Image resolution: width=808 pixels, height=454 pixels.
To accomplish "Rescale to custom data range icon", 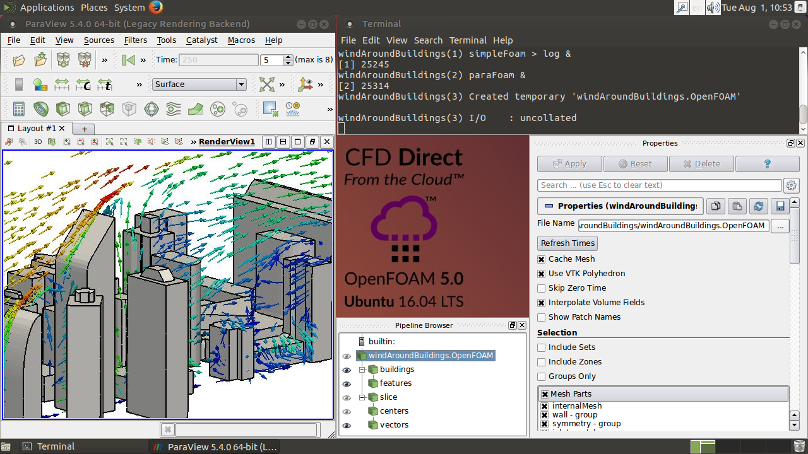I will coord(83,84).
